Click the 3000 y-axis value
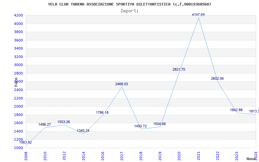Image resolution: width=259 pixels, height=162 pixels. (19, 65)
